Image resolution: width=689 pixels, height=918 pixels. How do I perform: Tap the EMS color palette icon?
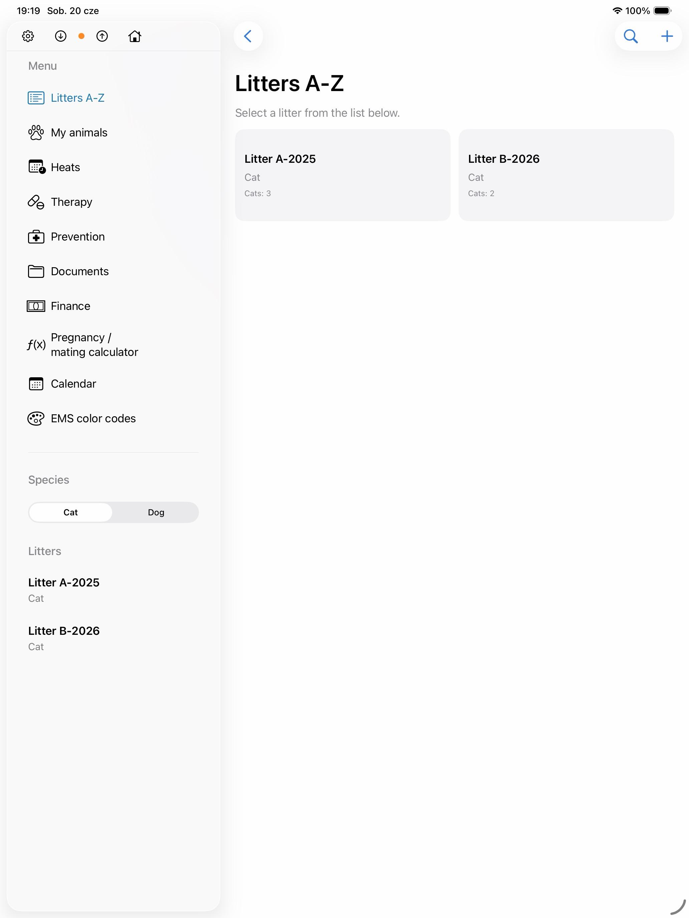pos(36,418)
